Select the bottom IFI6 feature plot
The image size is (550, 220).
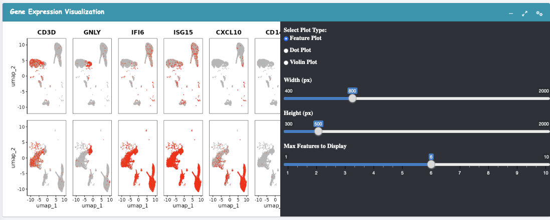point(137,157)
